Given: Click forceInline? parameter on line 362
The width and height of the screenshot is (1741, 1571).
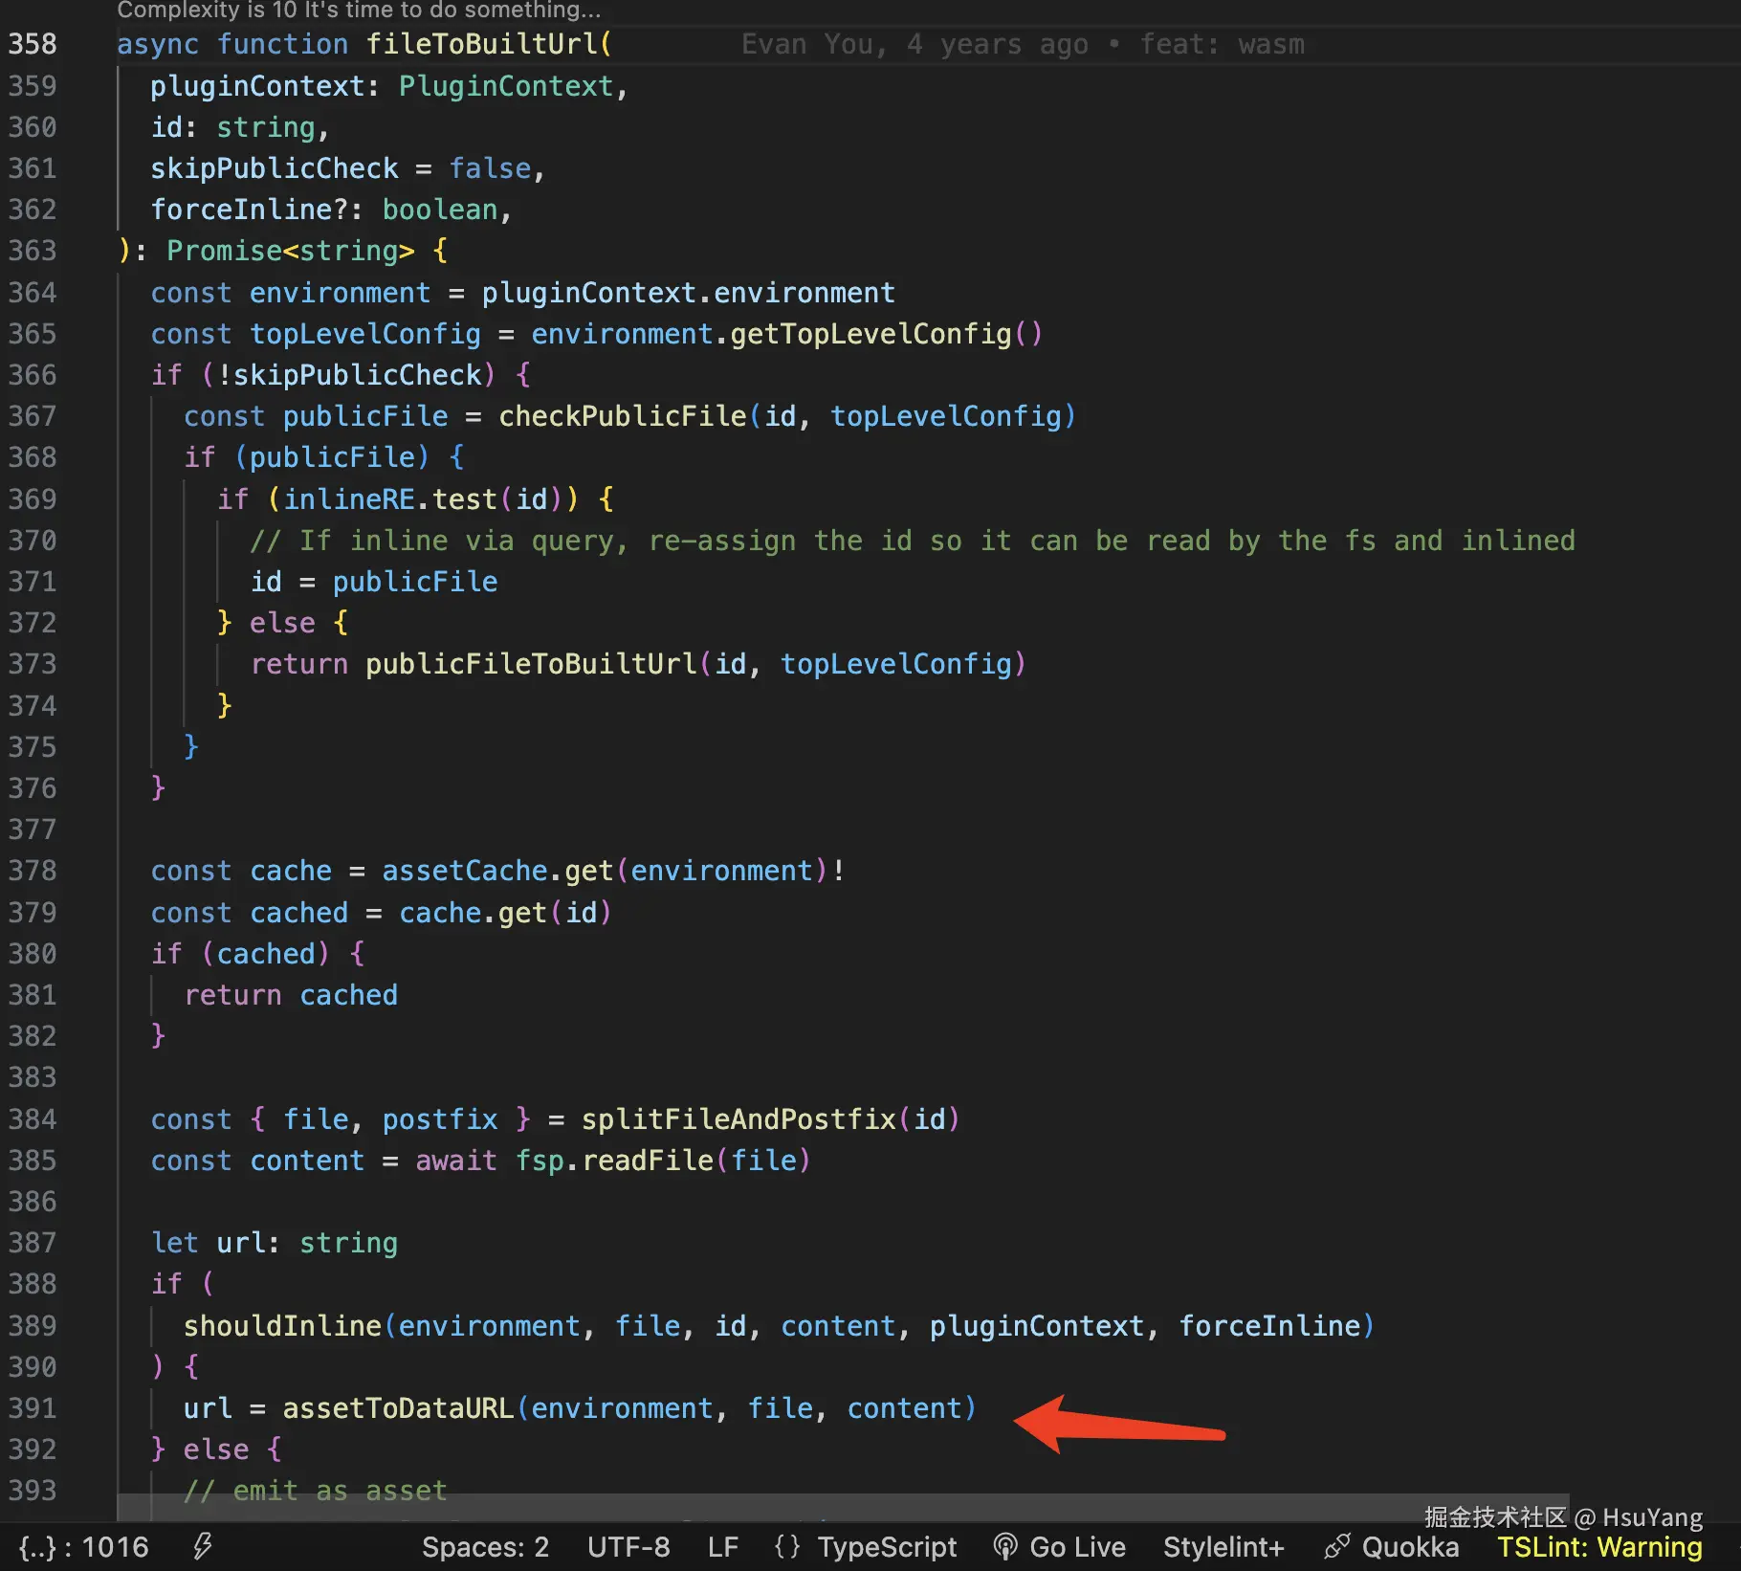Looking at the screenshot, I should 249,210.
